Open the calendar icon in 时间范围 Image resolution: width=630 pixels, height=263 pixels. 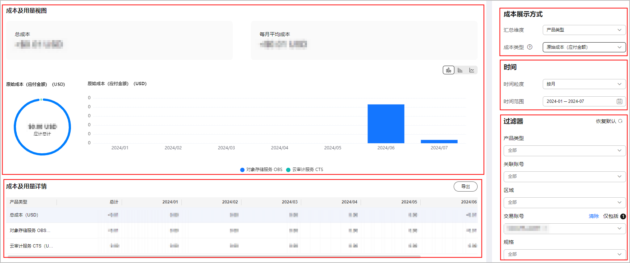click(x=619, y=101)
